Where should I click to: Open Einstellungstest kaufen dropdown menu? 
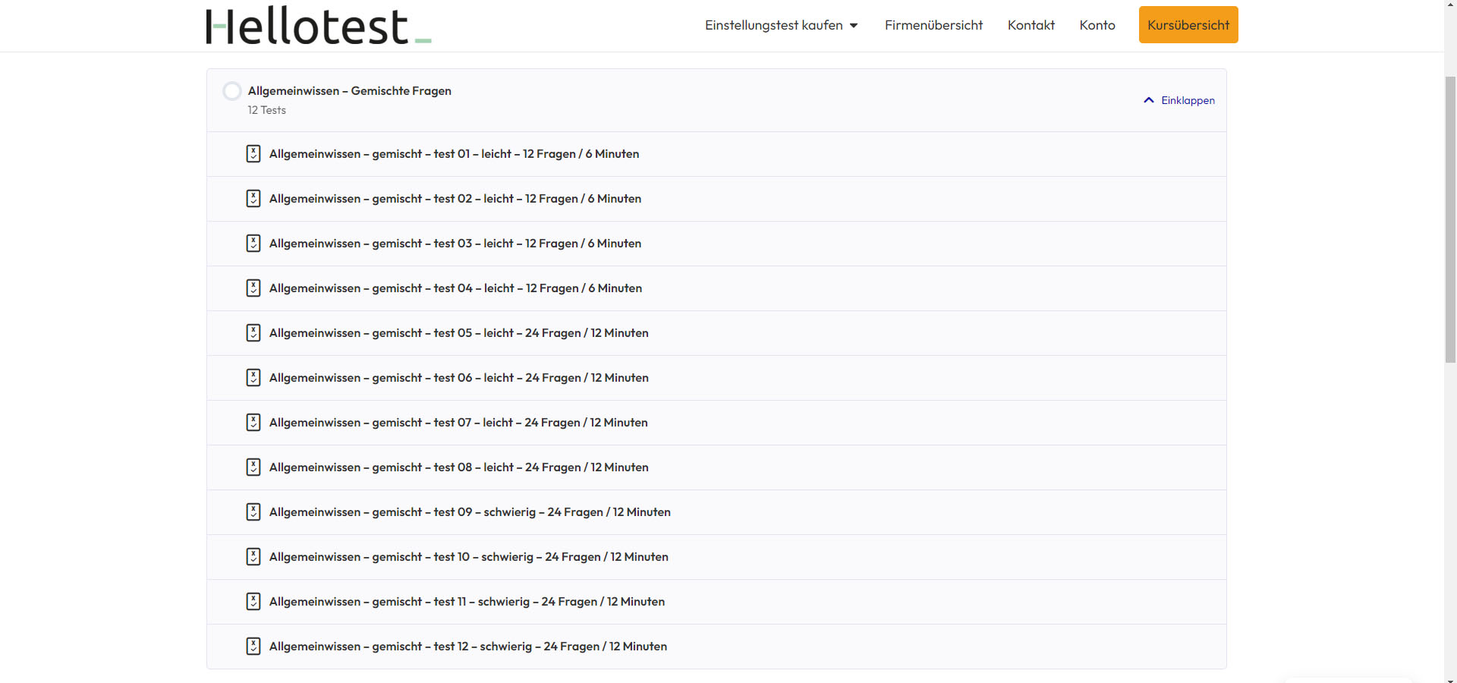(782, 25)
